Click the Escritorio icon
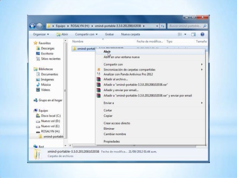 pyautogui.click(x=38, y=54)
